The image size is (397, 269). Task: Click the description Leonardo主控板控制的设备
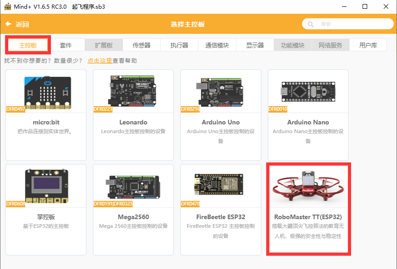click(x=133, y=131)
